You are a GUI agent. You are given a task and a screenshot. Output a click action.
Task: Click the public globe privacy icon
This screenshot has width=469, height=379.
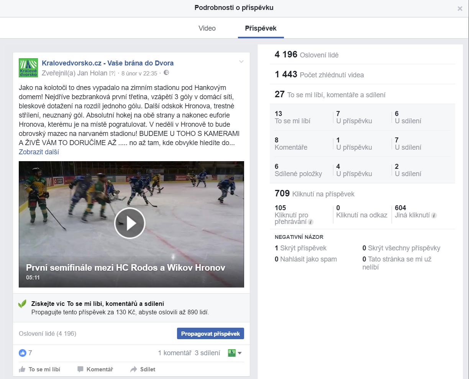pyautogui.click(x=166, y=73)
